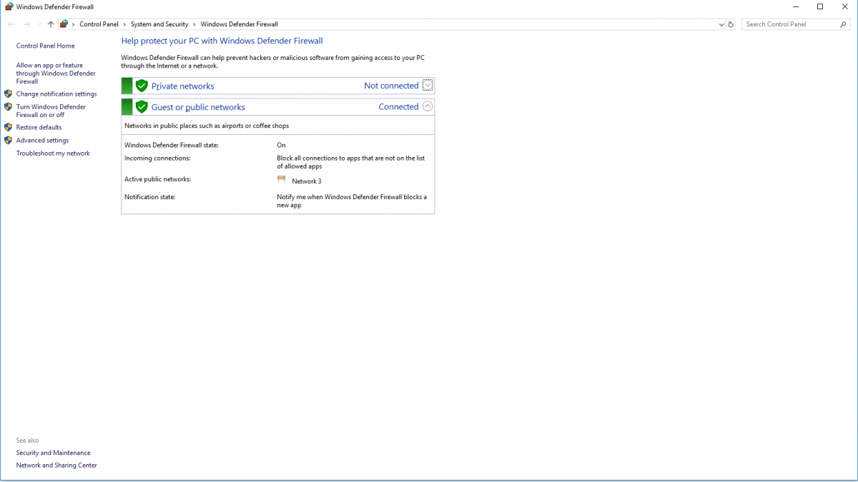Click green shield icon on Private networks
The width and height of the screenshot is (858, 482).
point(142,86)
